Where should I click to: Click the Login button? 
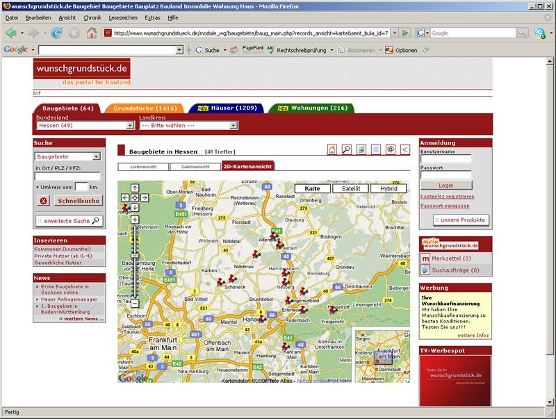point(446,186)
